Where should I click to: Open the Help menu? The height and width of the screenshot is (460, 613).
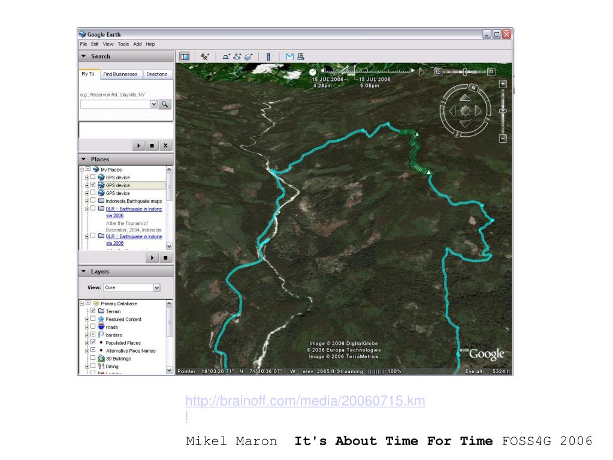point(150,44)
